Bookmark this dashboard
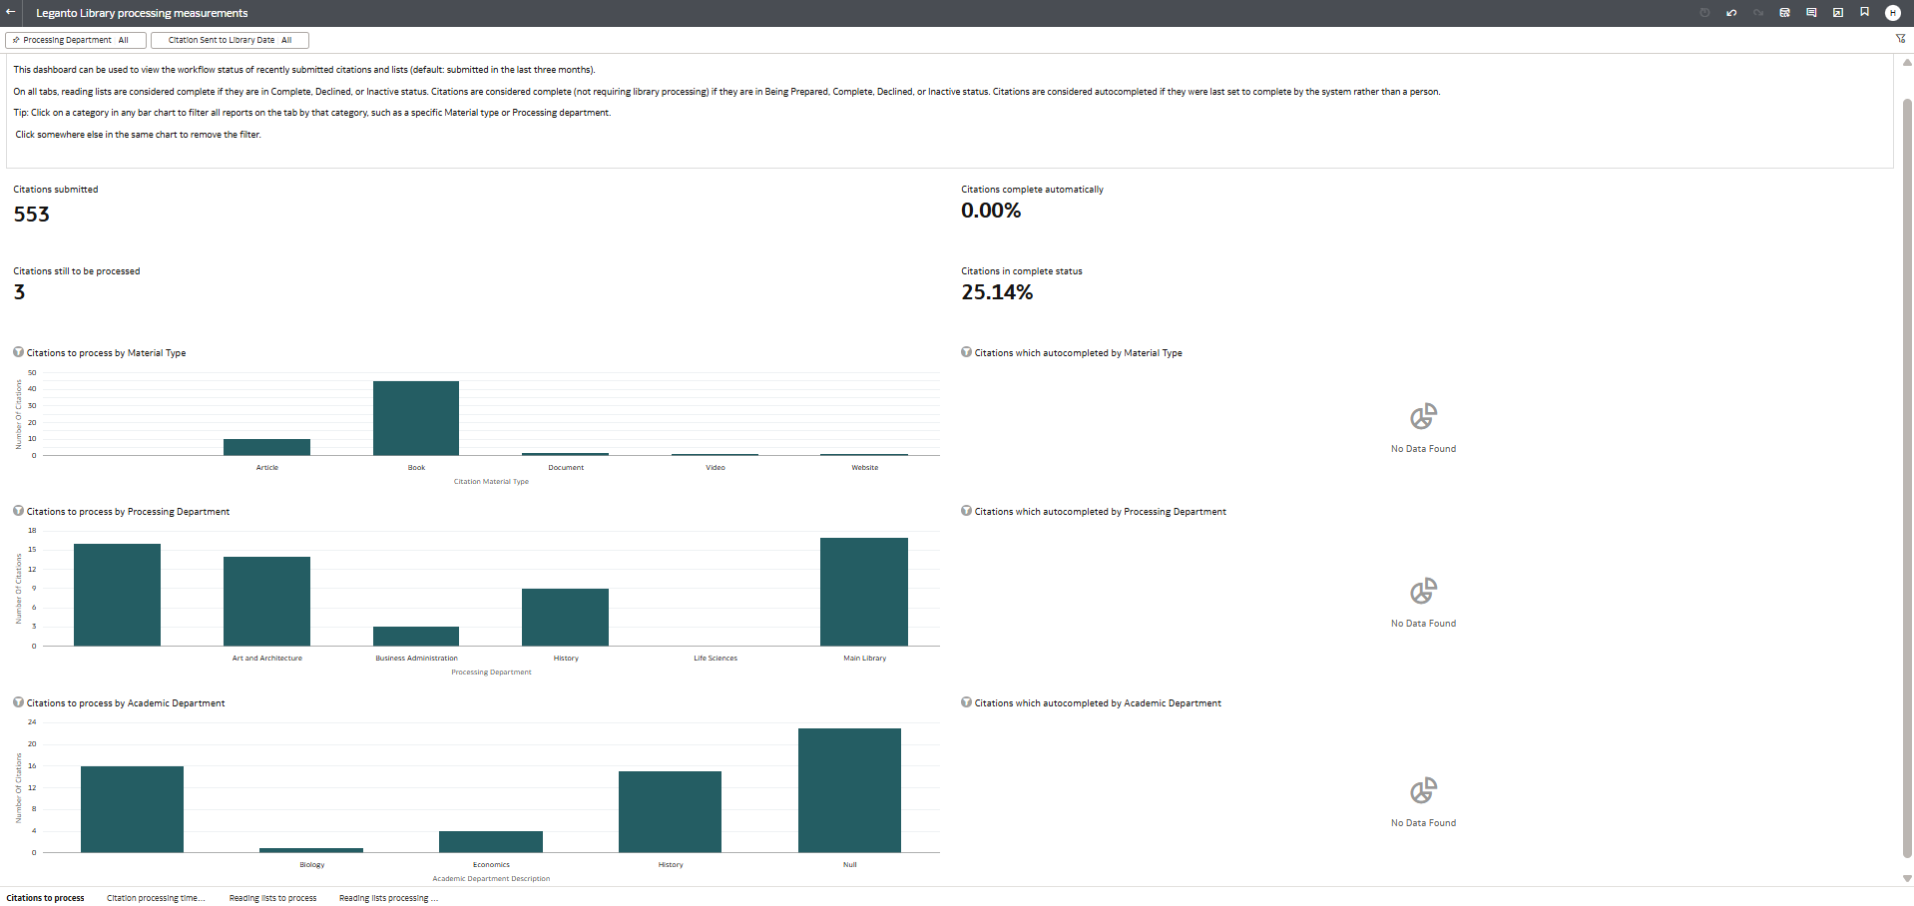The width and height of the screenshot is (1914, 906). [x=1864, y=12]
